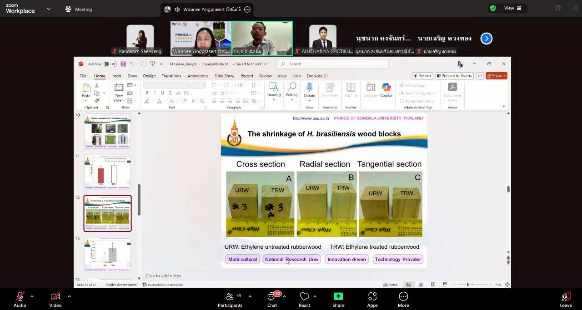Expand audio options arrow beside Audio
This screenshot has width=582, height=310.
[x=32, y=296]
